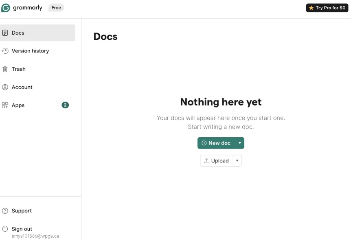The height and width of the screenshot is (241, 351).
Task: Click 'Your docs will appear here' text
Action: coord(221,118)
